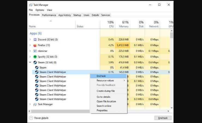The width and height of the screenshot is (202, 123).
Task: Choose Go to details in context menu
Action: click(x=108, y=97)
